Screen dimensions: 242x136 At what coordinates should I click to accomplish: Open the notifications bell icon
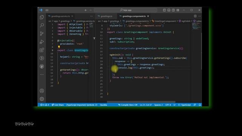[x=200, y=105]
